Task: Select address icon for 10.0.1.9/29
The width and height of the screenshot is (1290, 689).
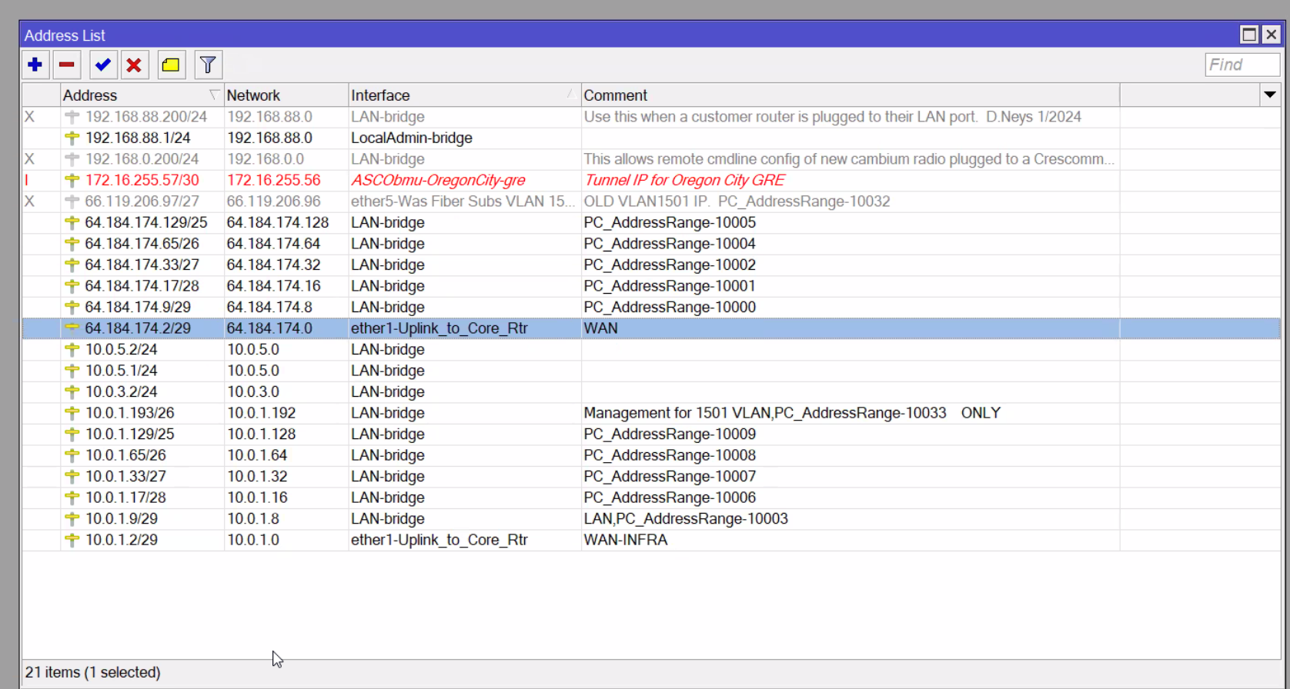Action: click(72, 519)
